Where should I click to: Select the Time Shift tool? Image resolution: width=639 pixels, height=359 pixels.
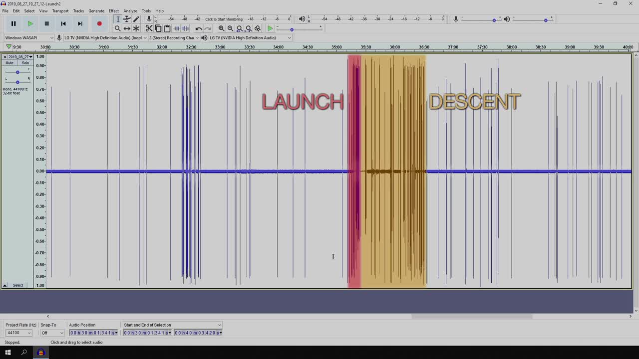pos(127,28)
